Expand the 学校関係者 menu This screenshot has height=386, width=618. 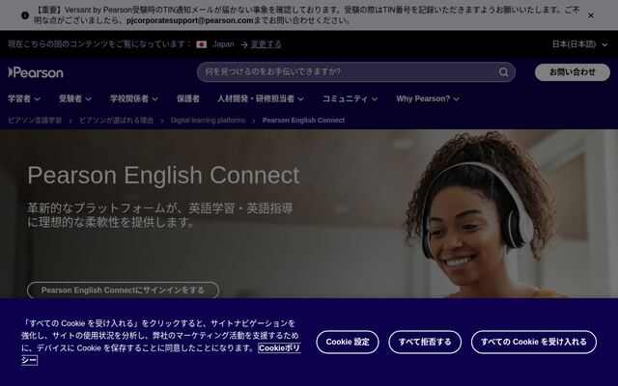pyautogui.click(x=134, y=98)
